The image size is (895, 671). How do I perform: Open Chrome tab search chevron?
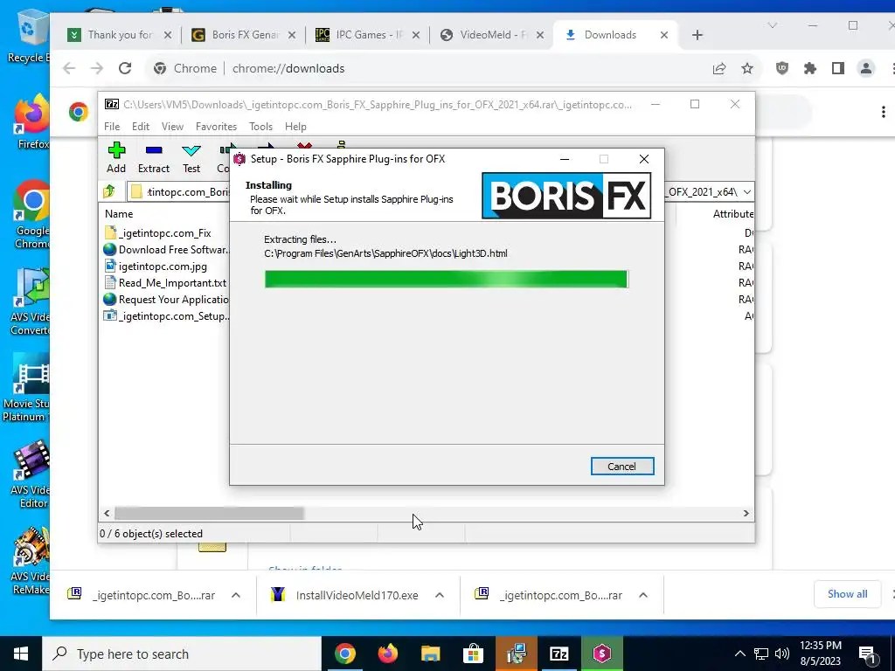(773, 25)
